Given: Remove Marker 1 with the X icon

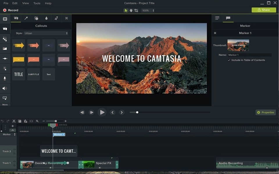Looking at the screenshot, I should tap(215, 33).
